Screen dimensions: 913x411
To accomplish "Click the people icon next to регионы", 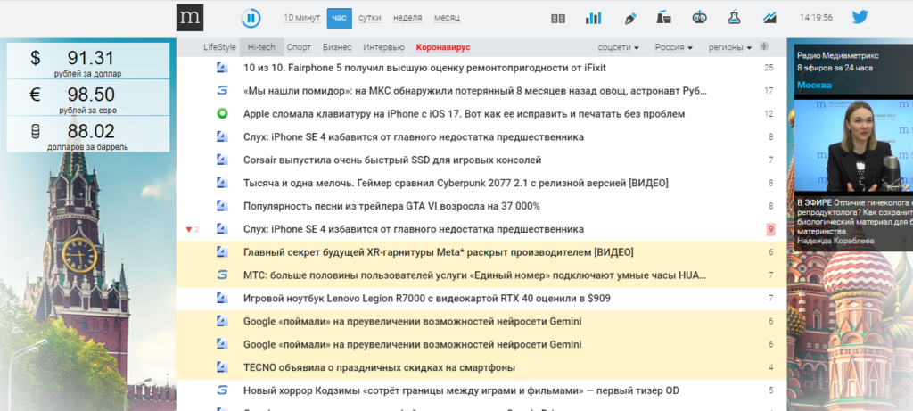I will pyautogui.click(x=764, y=46).
